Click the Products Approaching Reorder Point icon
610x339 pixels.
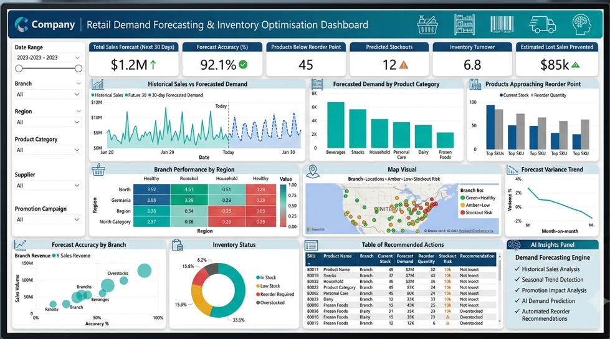coord(475,84)
